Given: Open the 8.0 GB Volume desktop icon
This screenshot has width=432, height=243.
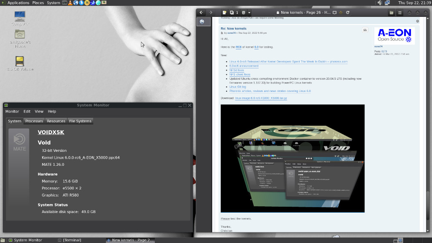Looking at the screenshot, I should (20, 63).
